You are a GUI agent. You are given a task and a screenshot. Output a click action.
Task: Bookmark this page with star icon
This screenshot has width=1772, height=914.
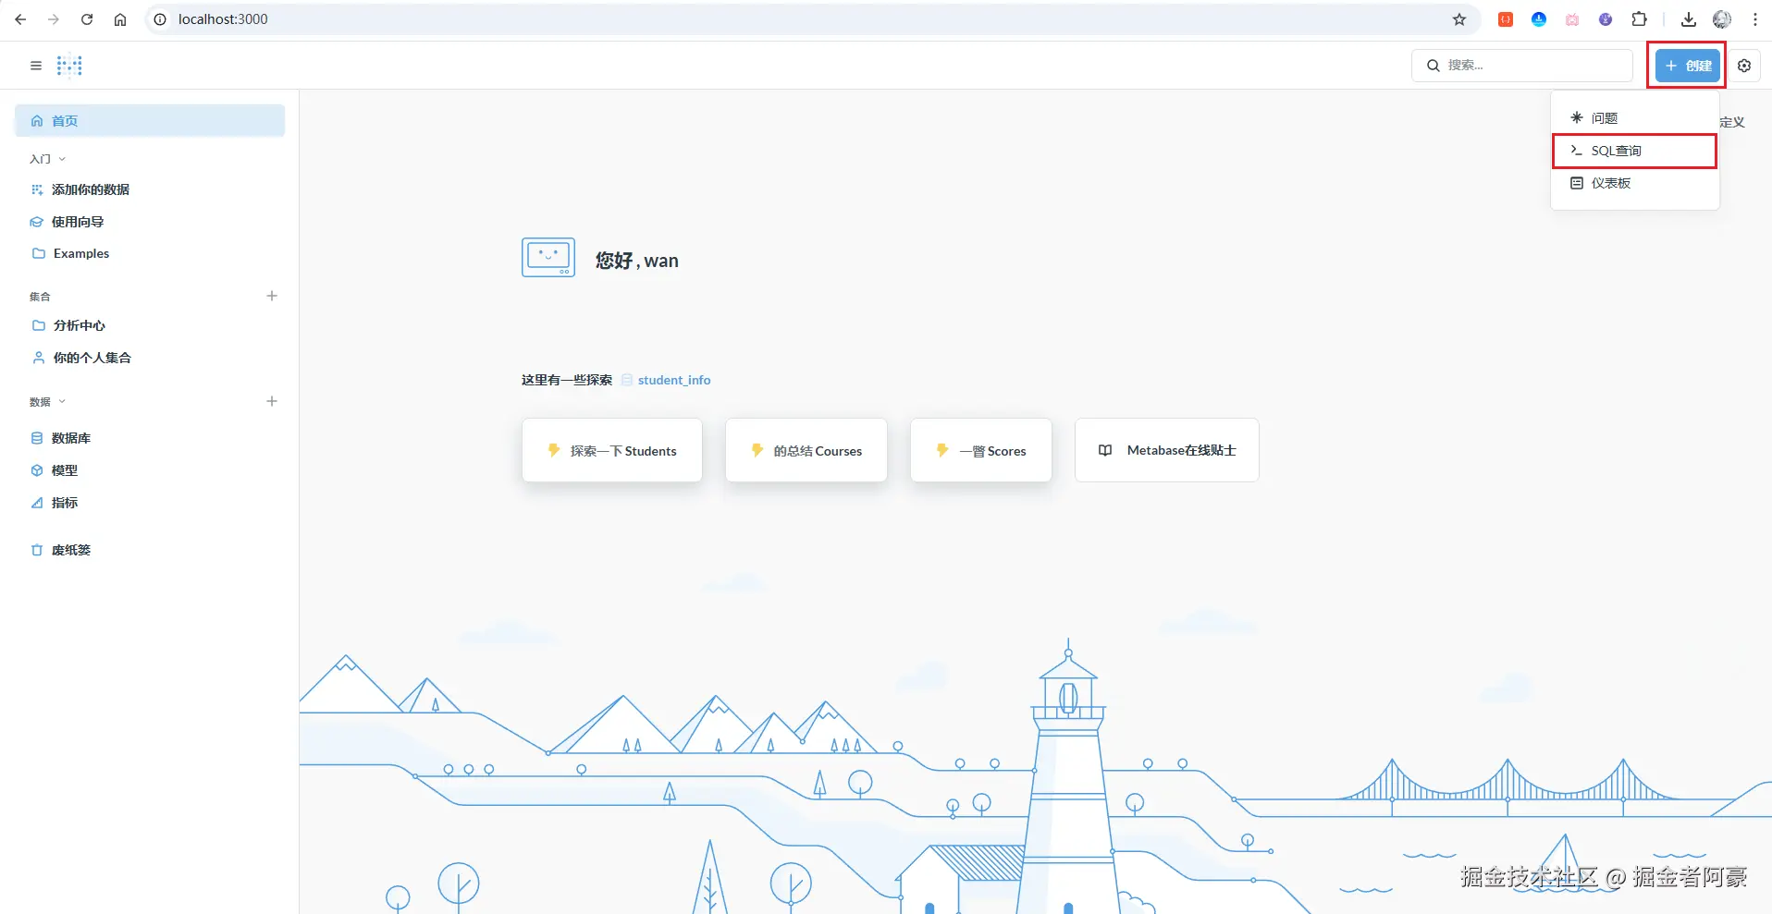tap(1459, 19)
